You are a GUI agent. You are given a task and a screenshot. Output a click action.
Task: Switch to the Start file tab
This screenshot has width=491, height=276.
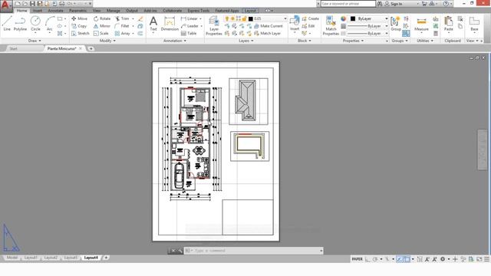[x=13, y=48]
